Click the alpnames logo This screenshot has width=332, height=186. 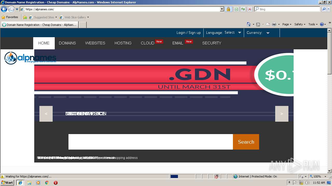coord(30,58)
